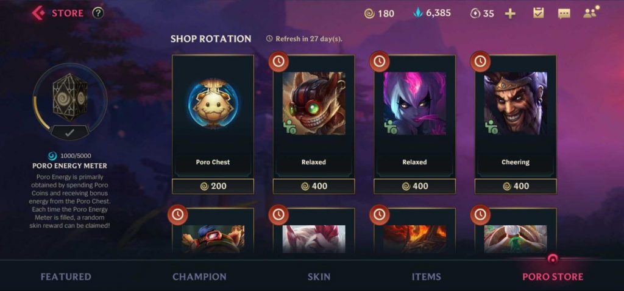Add currency with the plus icon
Image resolution: width=624 pixels, height=291 pixels.
click(x=510, y=13)
